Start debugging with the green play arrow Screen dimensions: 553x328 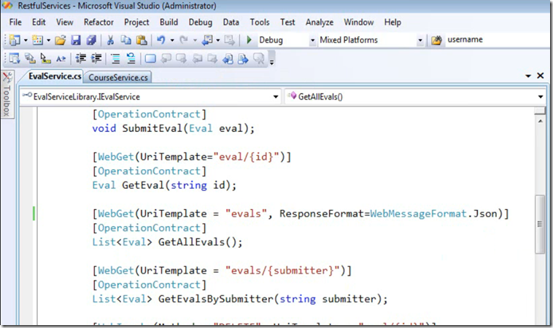pyautogui.click(x=249, y=40)
